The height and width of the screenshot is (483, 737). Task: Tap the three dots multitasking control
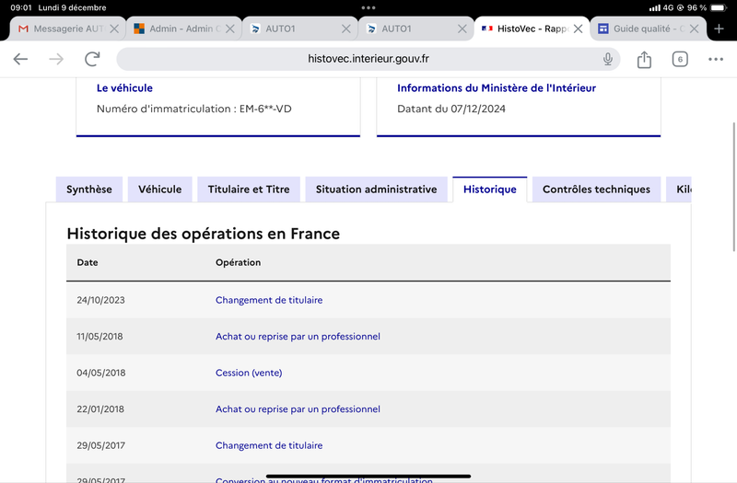[368, 7]
